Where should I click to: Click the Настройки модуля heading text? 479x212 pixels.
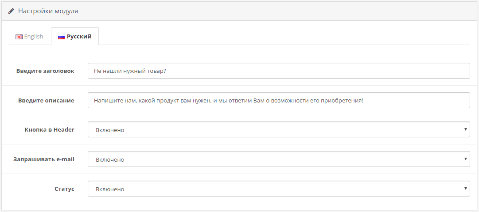[48, 11]
